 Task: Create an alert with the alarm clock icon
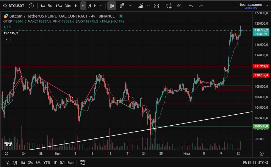169,5
